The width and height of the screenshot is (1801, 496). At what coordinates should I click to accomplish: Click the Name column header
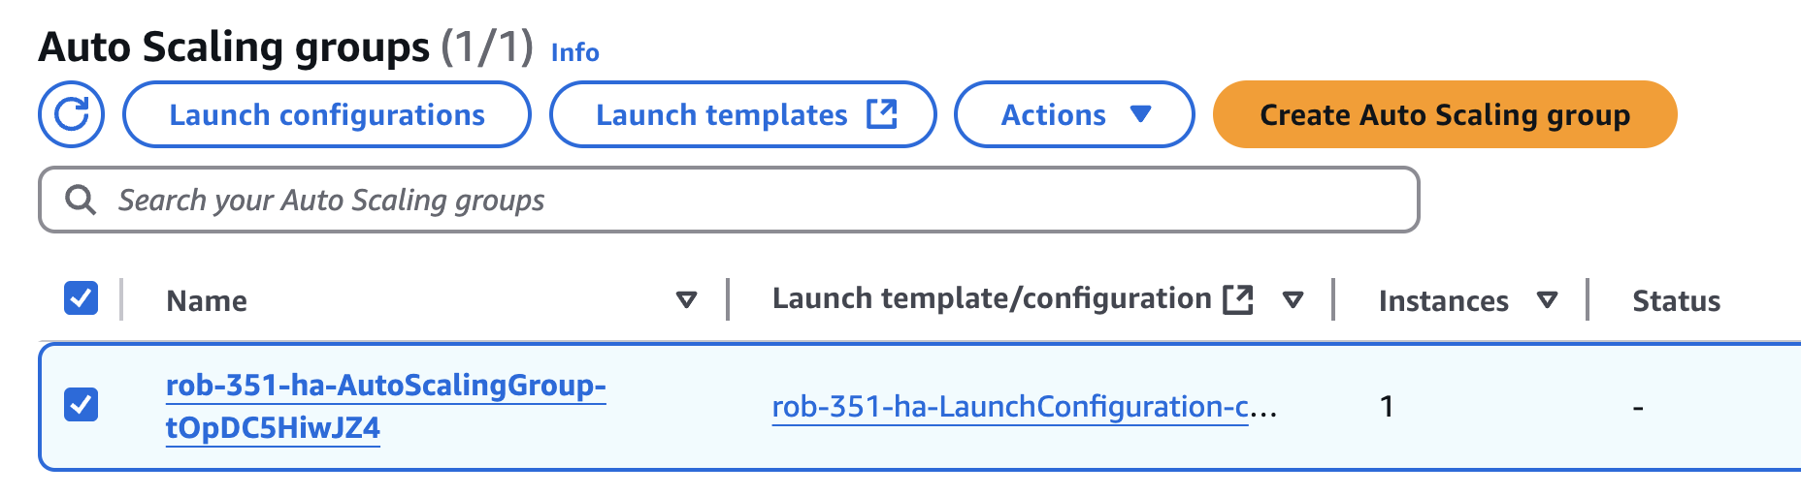pos(207,301)
